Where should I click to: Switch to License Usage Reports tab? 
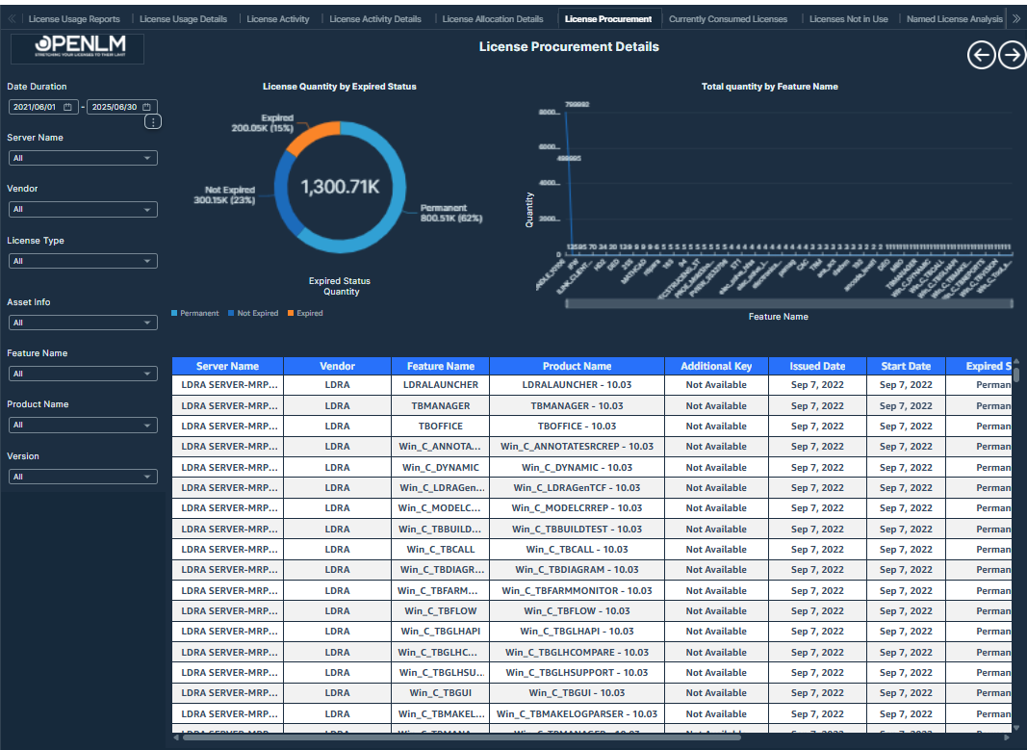pos(74,19)
